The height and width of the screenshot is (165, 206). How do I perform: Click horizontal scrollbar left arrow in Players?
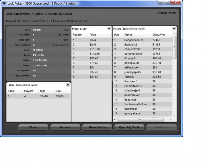point(115,119)
